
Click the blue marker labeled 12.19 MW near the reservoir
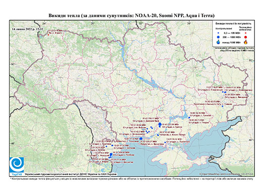click(x=189, y=117)
